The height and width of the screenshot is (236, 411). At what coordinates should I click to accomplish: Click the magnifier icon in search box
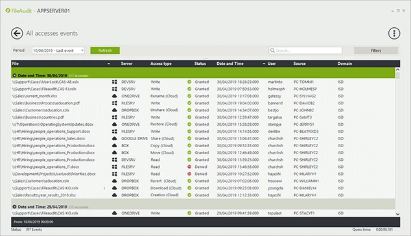click(x=273, y=51)
